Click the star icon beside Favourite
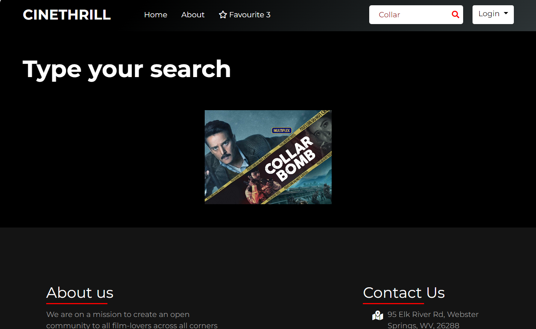The width and height of the screenshot is (536, 329). point(223,15)
